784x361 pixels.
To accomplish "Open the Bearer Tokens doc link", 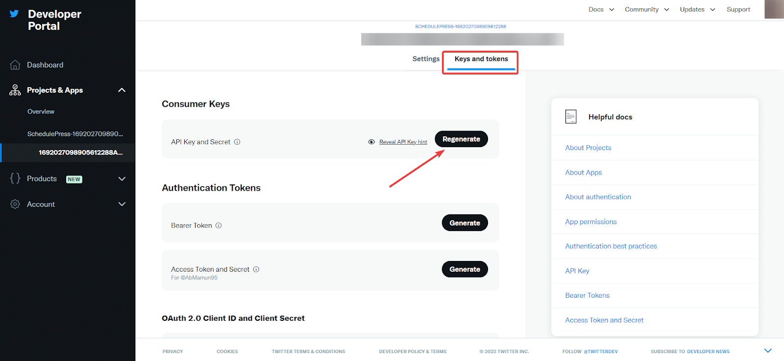I will [587, 295].
